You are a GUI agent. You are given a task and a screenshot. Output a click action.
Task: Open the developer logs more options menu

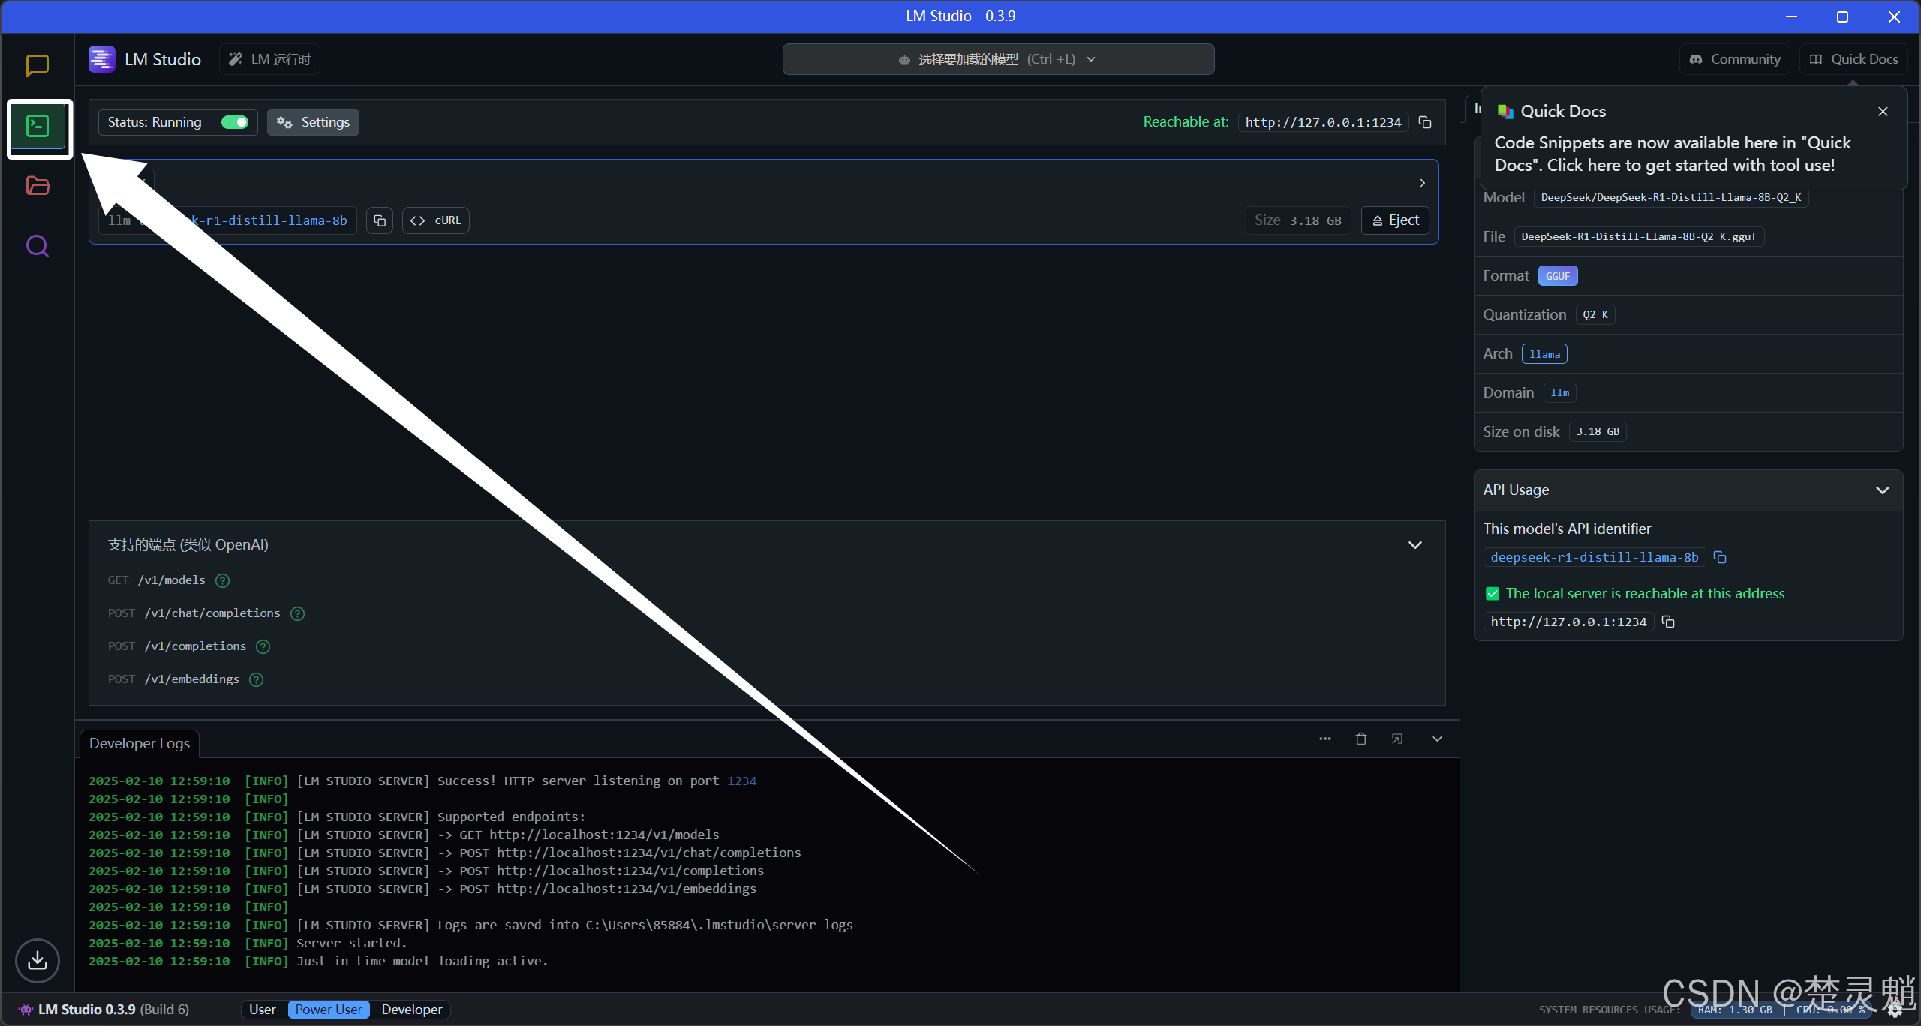coord(1325,739)
